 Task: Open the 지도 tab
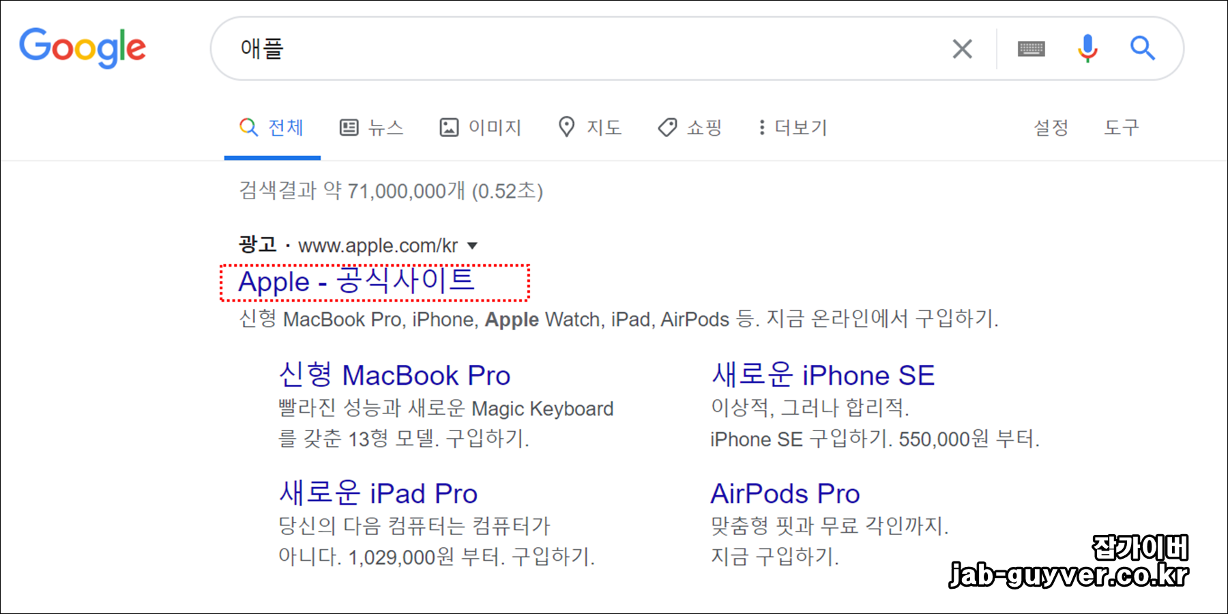click(x=589, y=128)
